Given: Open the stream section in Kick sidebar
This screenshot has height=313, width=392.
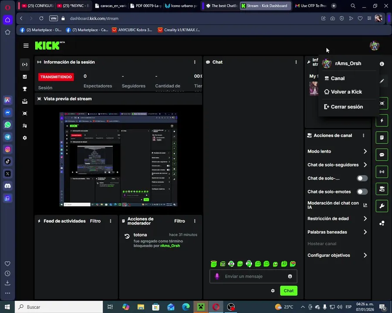Looking at the screenshot, I should (x=25, y=64).
